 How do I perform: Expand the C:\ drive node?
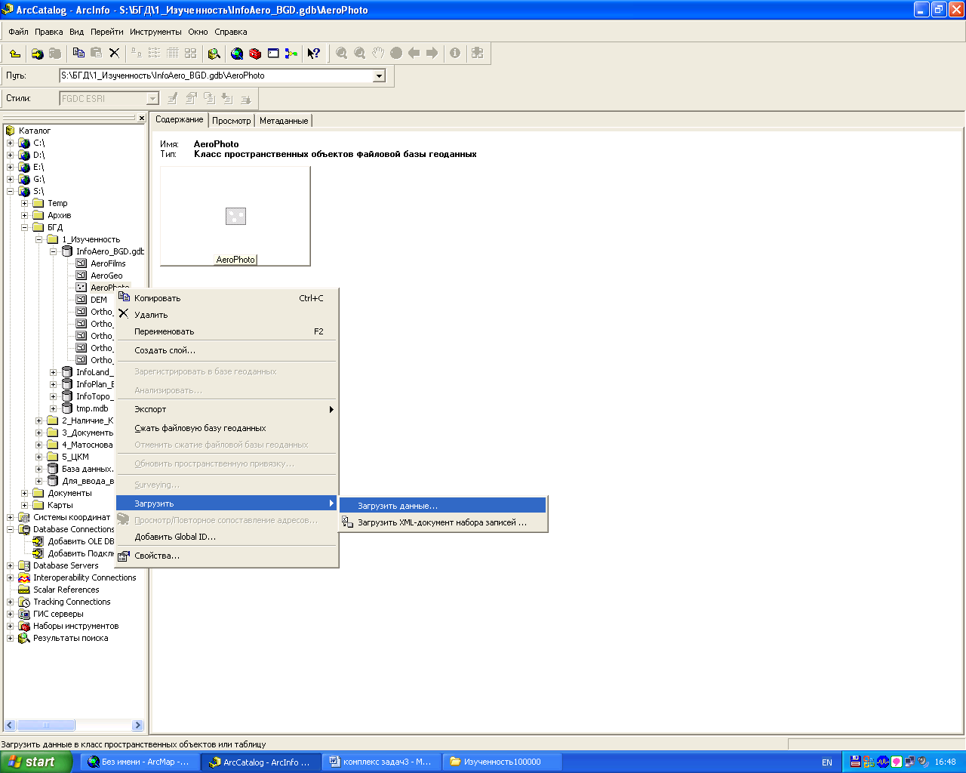10,143
